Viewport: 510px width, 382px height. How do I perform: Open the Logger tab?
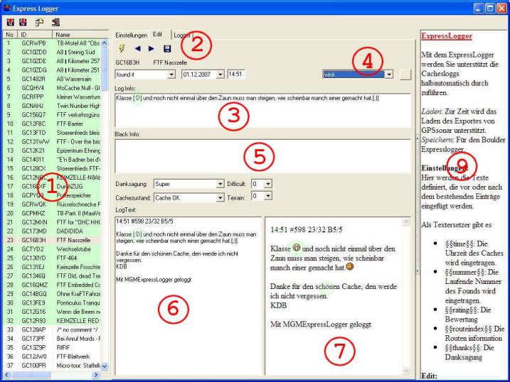click(182, 35)
